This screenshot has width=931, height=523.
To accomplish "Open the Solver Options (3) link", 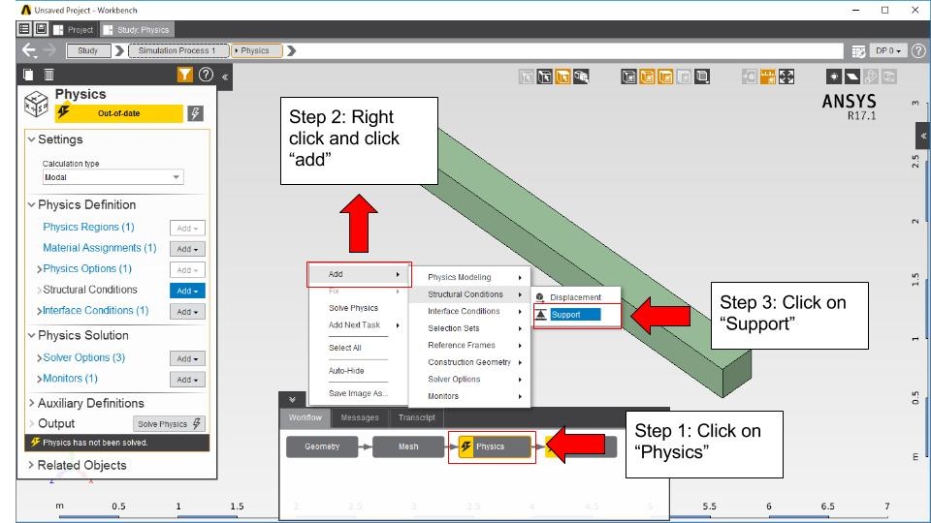I will 83,357.
